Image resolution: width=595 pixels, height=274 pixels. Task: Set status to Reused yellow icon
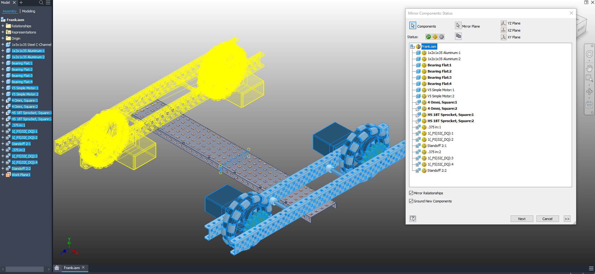[435, 37]
